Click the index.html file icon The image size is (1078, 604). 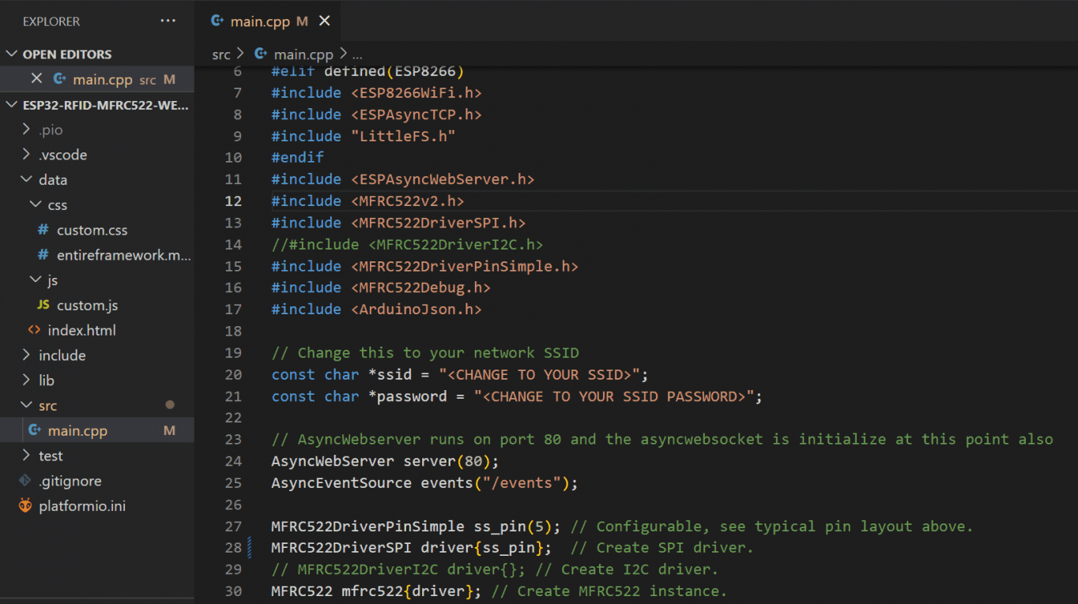(x=34, y=330)
